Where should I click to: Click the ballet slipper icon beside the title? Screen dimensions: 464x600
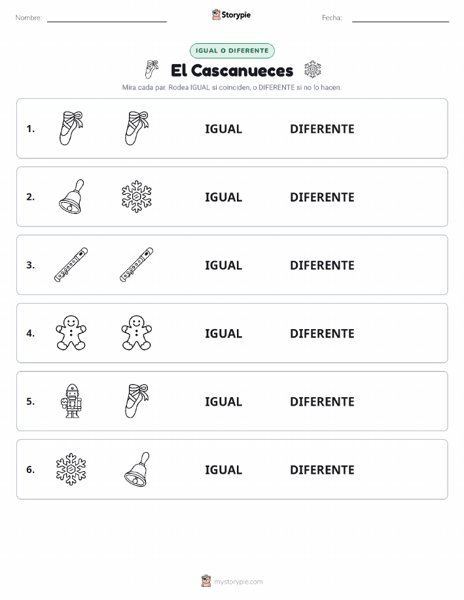point(151,69)
